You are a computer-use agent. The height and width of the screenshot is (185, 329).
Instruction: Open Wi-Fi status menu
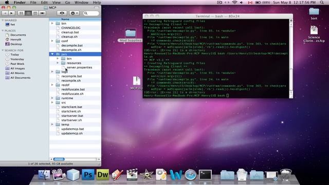coord(234,3)
